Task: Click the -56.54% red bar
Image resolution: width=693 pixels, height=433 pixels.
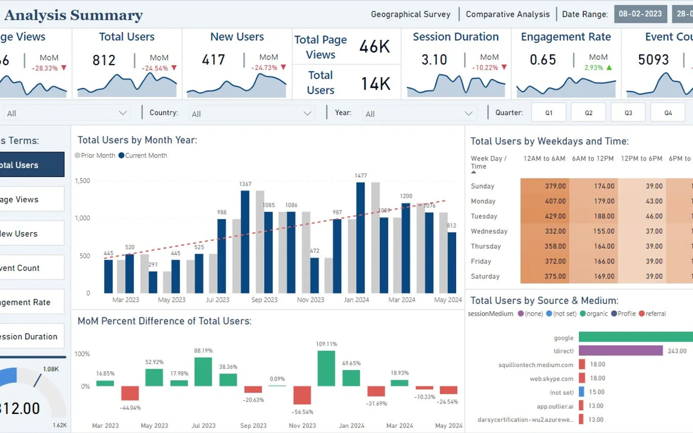Action: [302, 395]
